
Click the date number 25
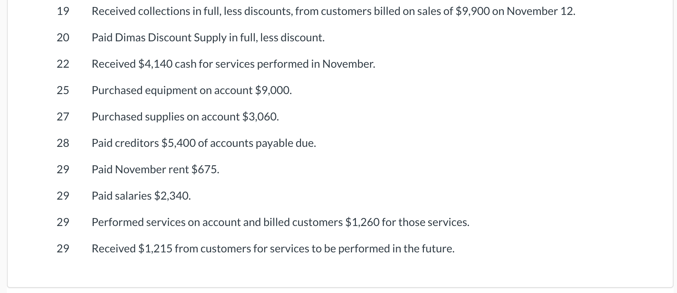(63, 90)
